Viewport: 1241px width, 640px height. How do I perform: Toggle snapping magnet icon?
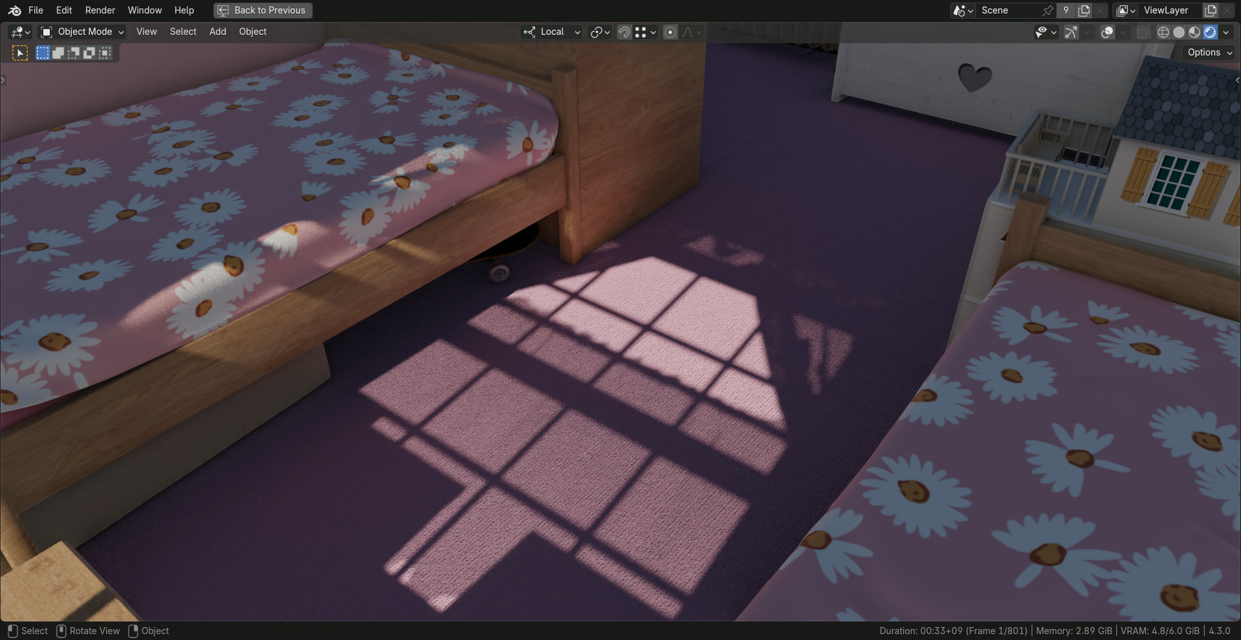pos(624,32)
